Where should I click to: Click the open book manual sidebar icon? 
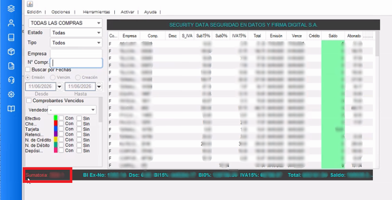(x=11, y=109)
